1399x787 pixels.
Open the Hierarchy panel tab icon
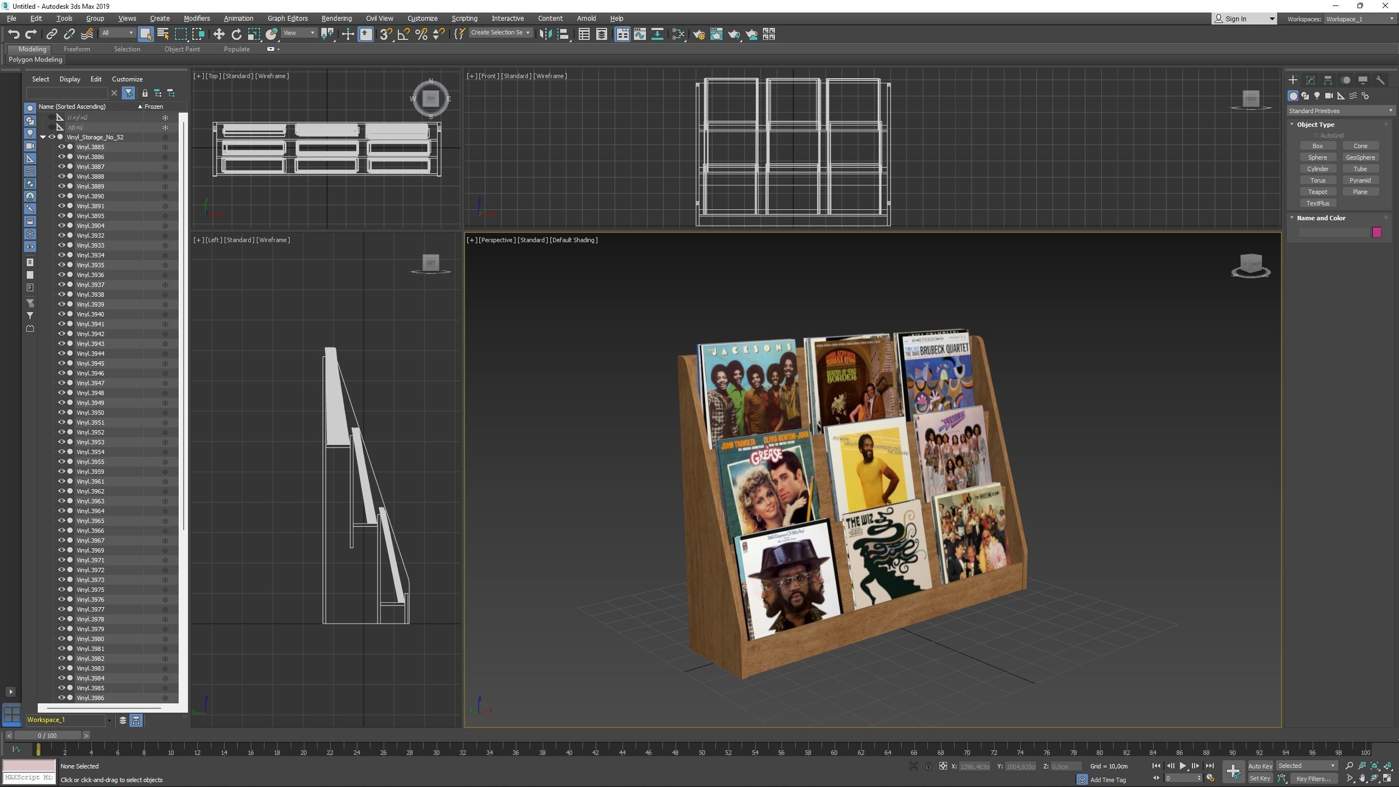coord(1328,80)
